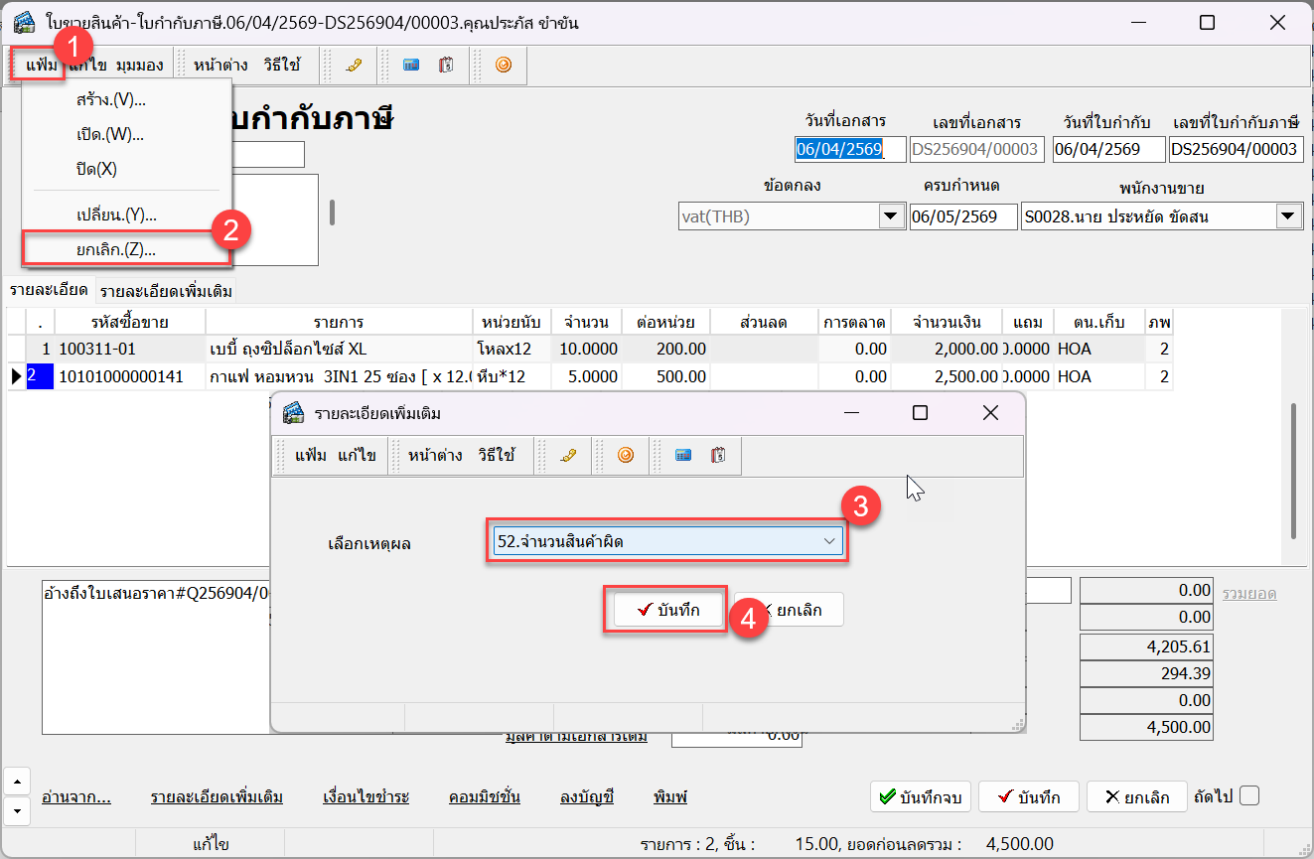Open แก้ไข menu in รายละเอียดเพิ่มเติม dialog
1314x859 pixels.
pyautogui.click(x=358, y=456)
